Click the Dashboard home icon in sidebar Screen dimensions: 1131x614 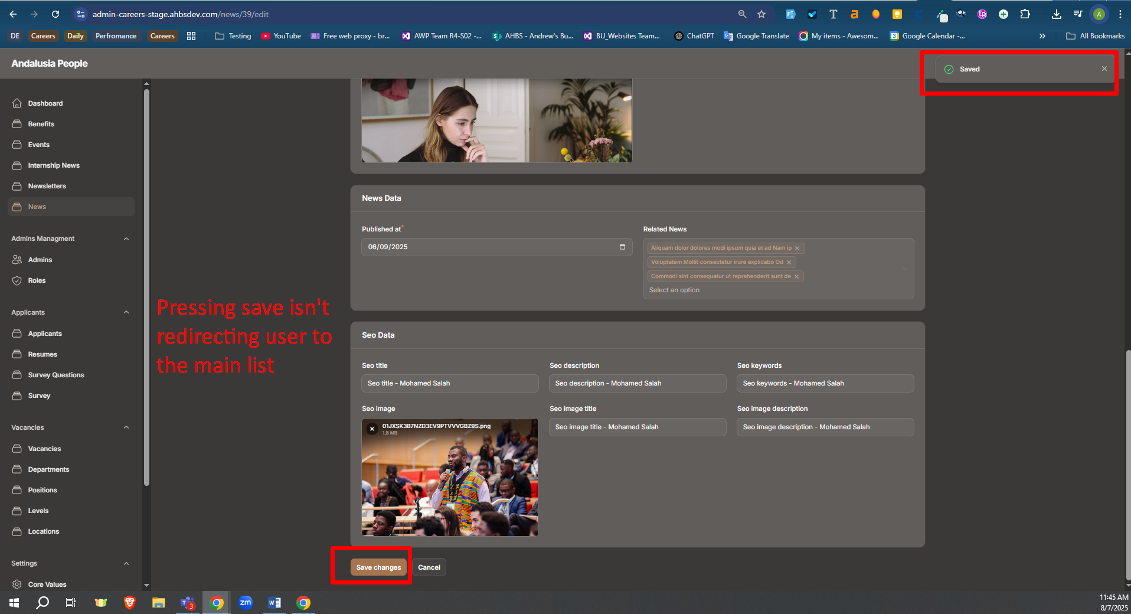(17, 103)
